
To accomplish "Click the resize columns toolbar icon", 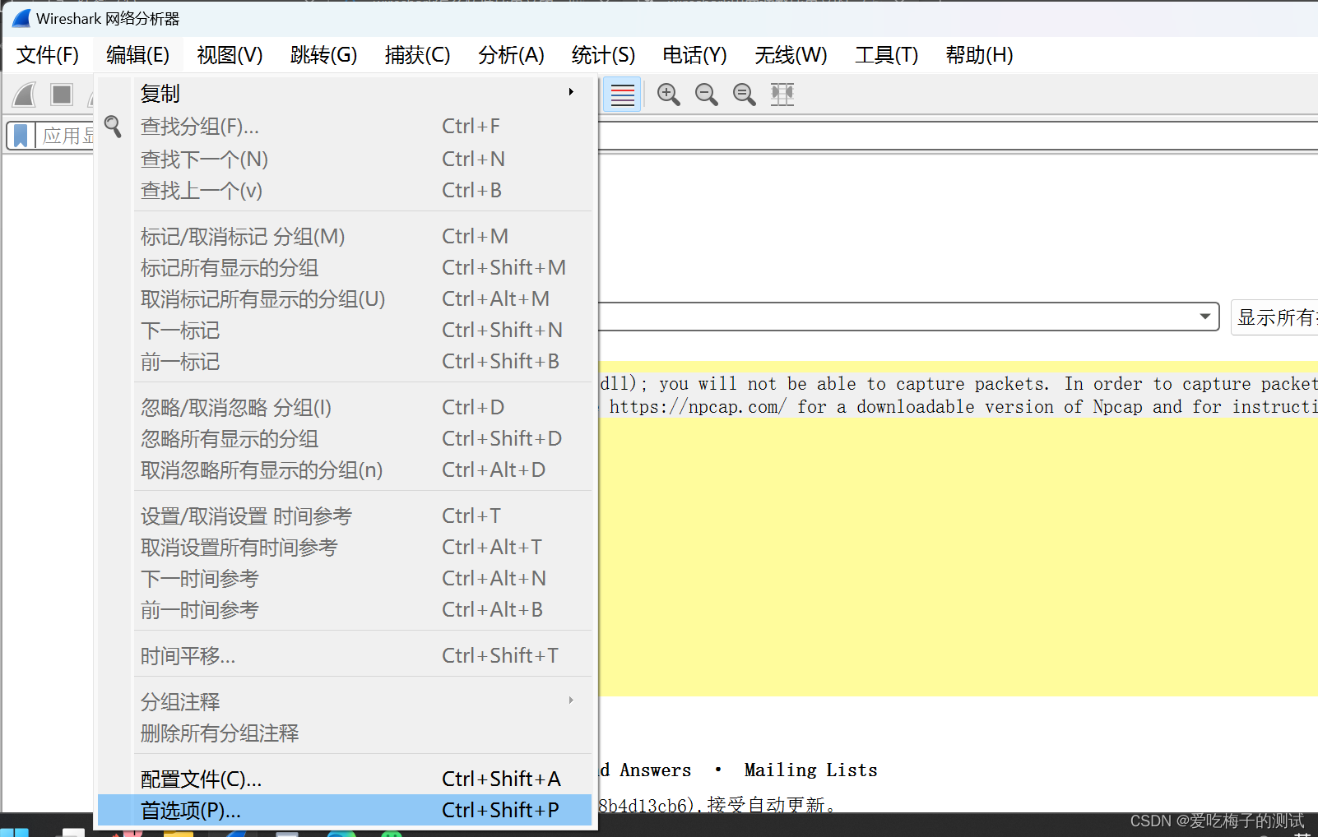I will tap(782, 95).
